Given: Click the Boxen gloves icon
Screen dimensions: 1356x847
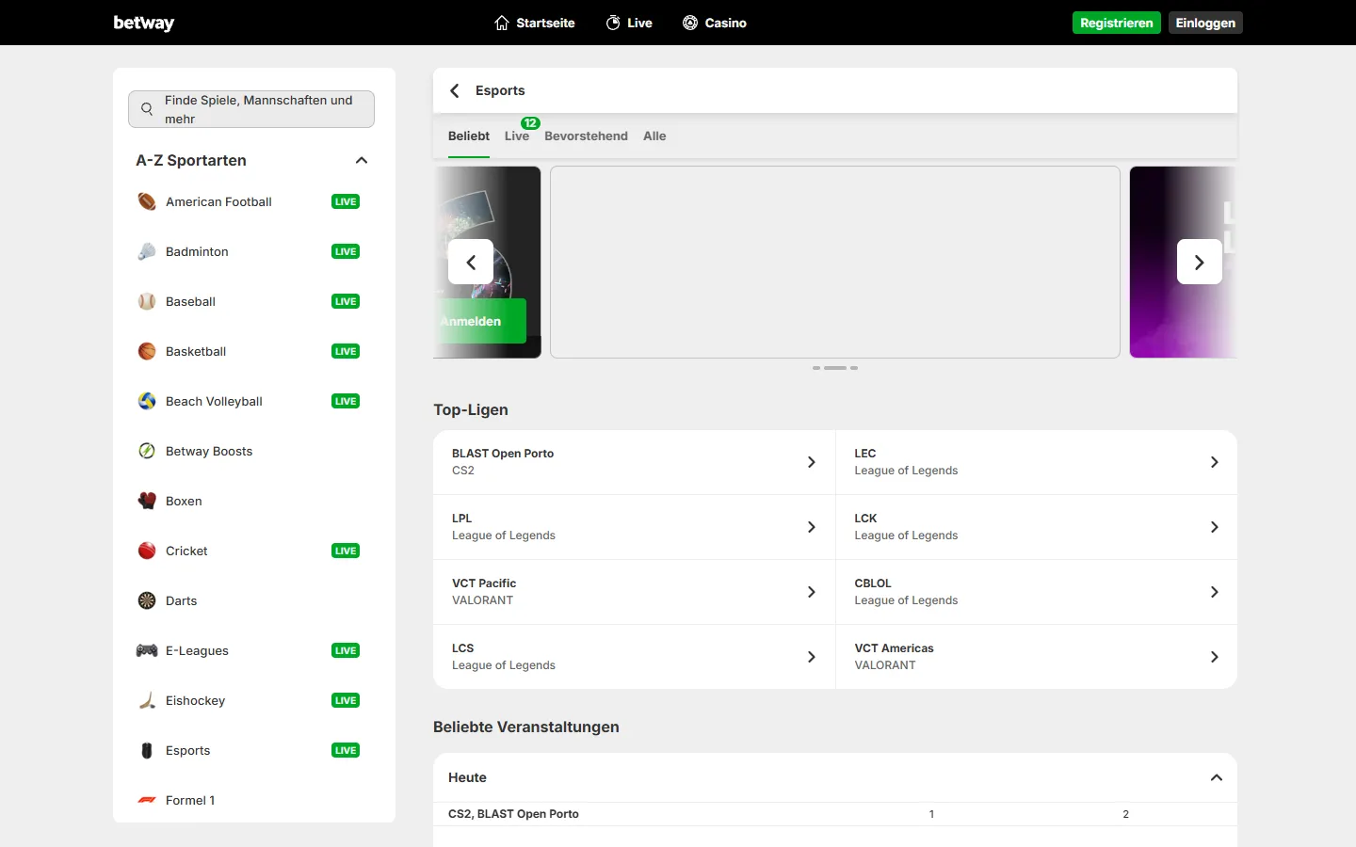Looking at the screenshot, I should coord(147,501).
